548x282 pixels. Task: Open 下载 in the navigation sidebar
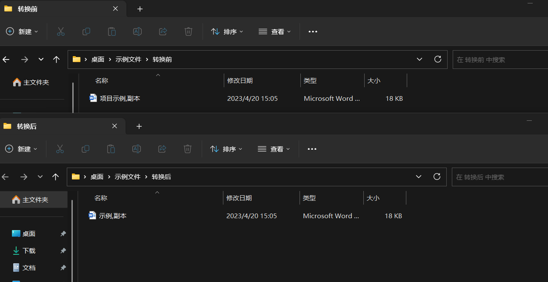coord(29,251)
